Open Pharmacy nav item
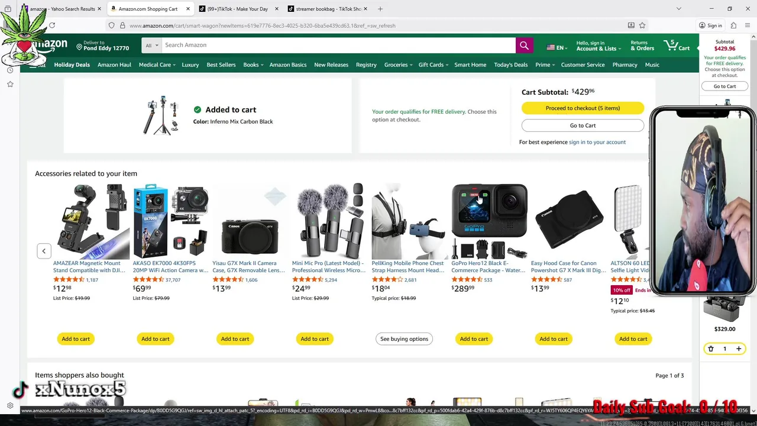The height and width of the screenshot is (426, 757). click(625, 64)
